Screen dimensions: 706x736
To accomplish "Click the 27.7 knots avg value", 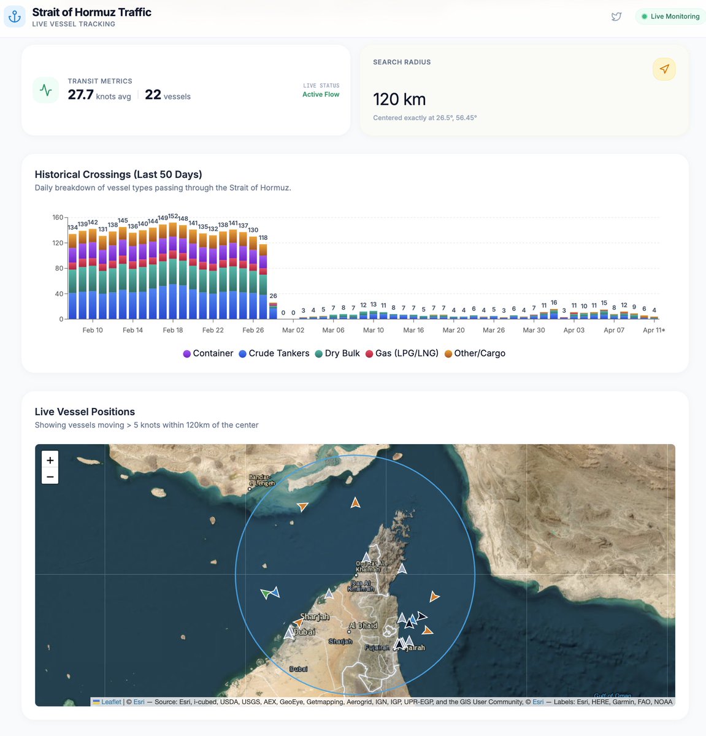I will click(x=99, y=95).
